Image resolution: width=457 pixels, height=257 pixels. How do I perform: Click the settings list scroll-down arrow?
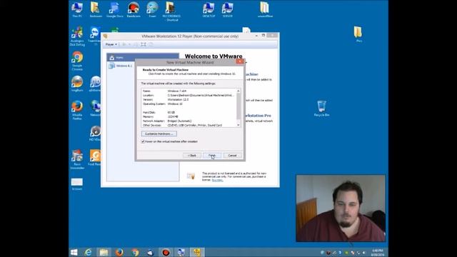(x=238, y=125)
